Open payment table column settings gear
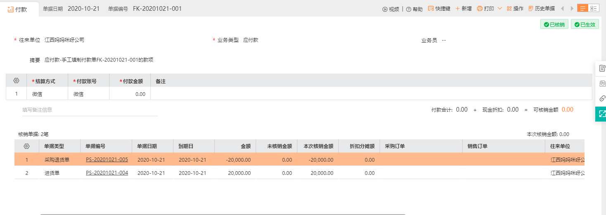 [17, 81]
